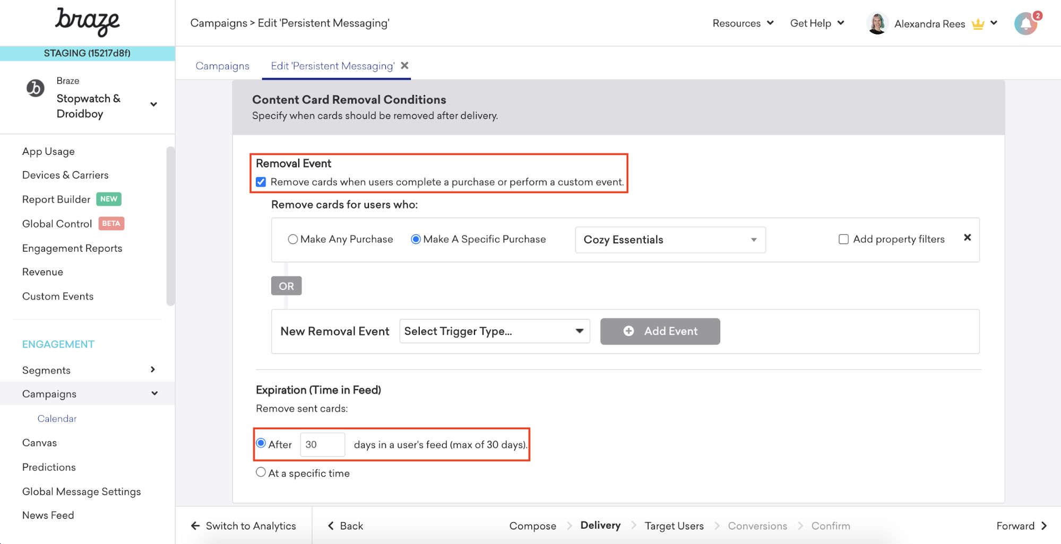Open Predictions in sidebar

pos(49,467)
